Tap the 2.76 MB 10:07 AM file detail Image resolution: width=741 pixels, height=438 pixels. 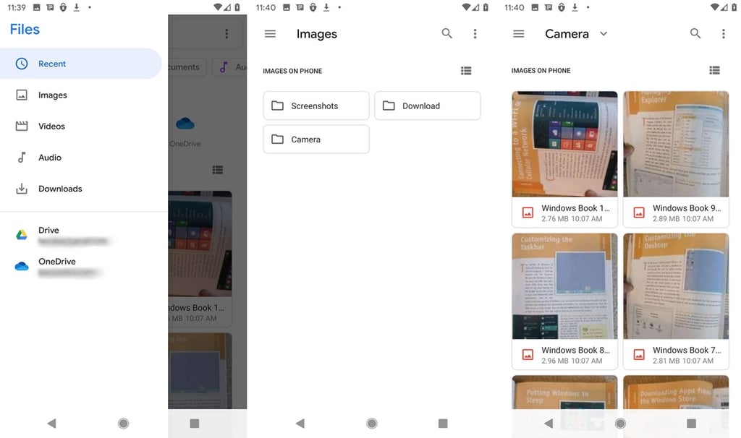coord(572,218)
